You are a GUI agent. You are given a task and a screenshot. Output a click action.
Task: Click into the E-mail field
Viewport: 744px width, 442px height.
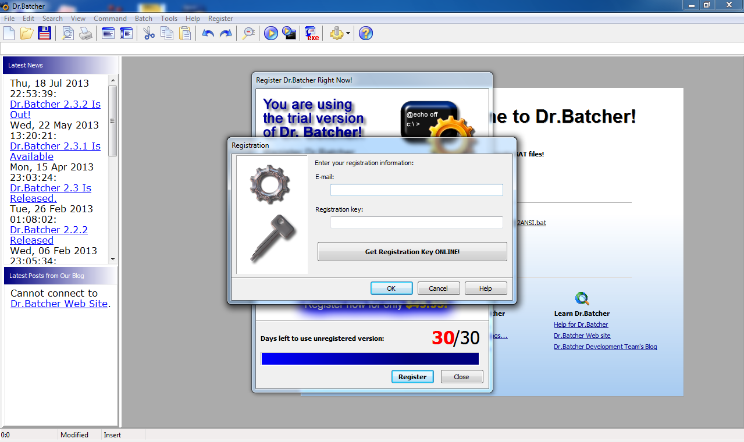pos(417,190)
